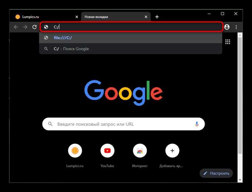The image size is (252, 192).
Task: Click the Настроить customize button
Action: pos(216,173)
